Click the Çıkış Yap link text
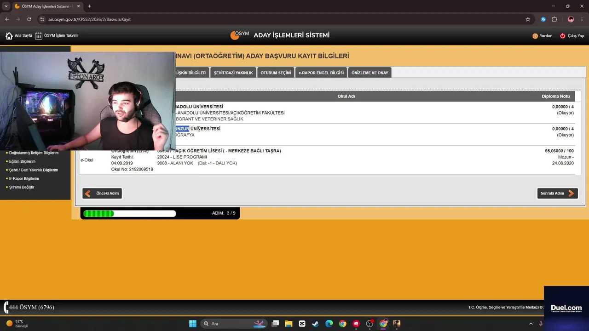This screenshot has width=589, height=331. (x=576, y=36)
